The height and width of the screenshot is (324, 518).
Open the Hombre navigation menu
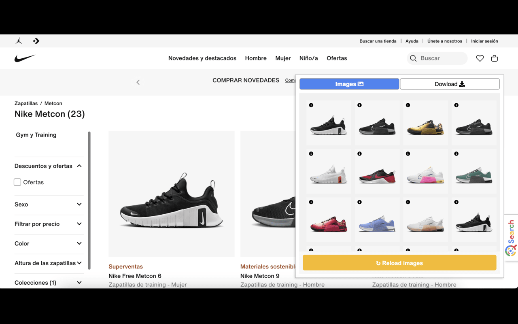[255, 58]
